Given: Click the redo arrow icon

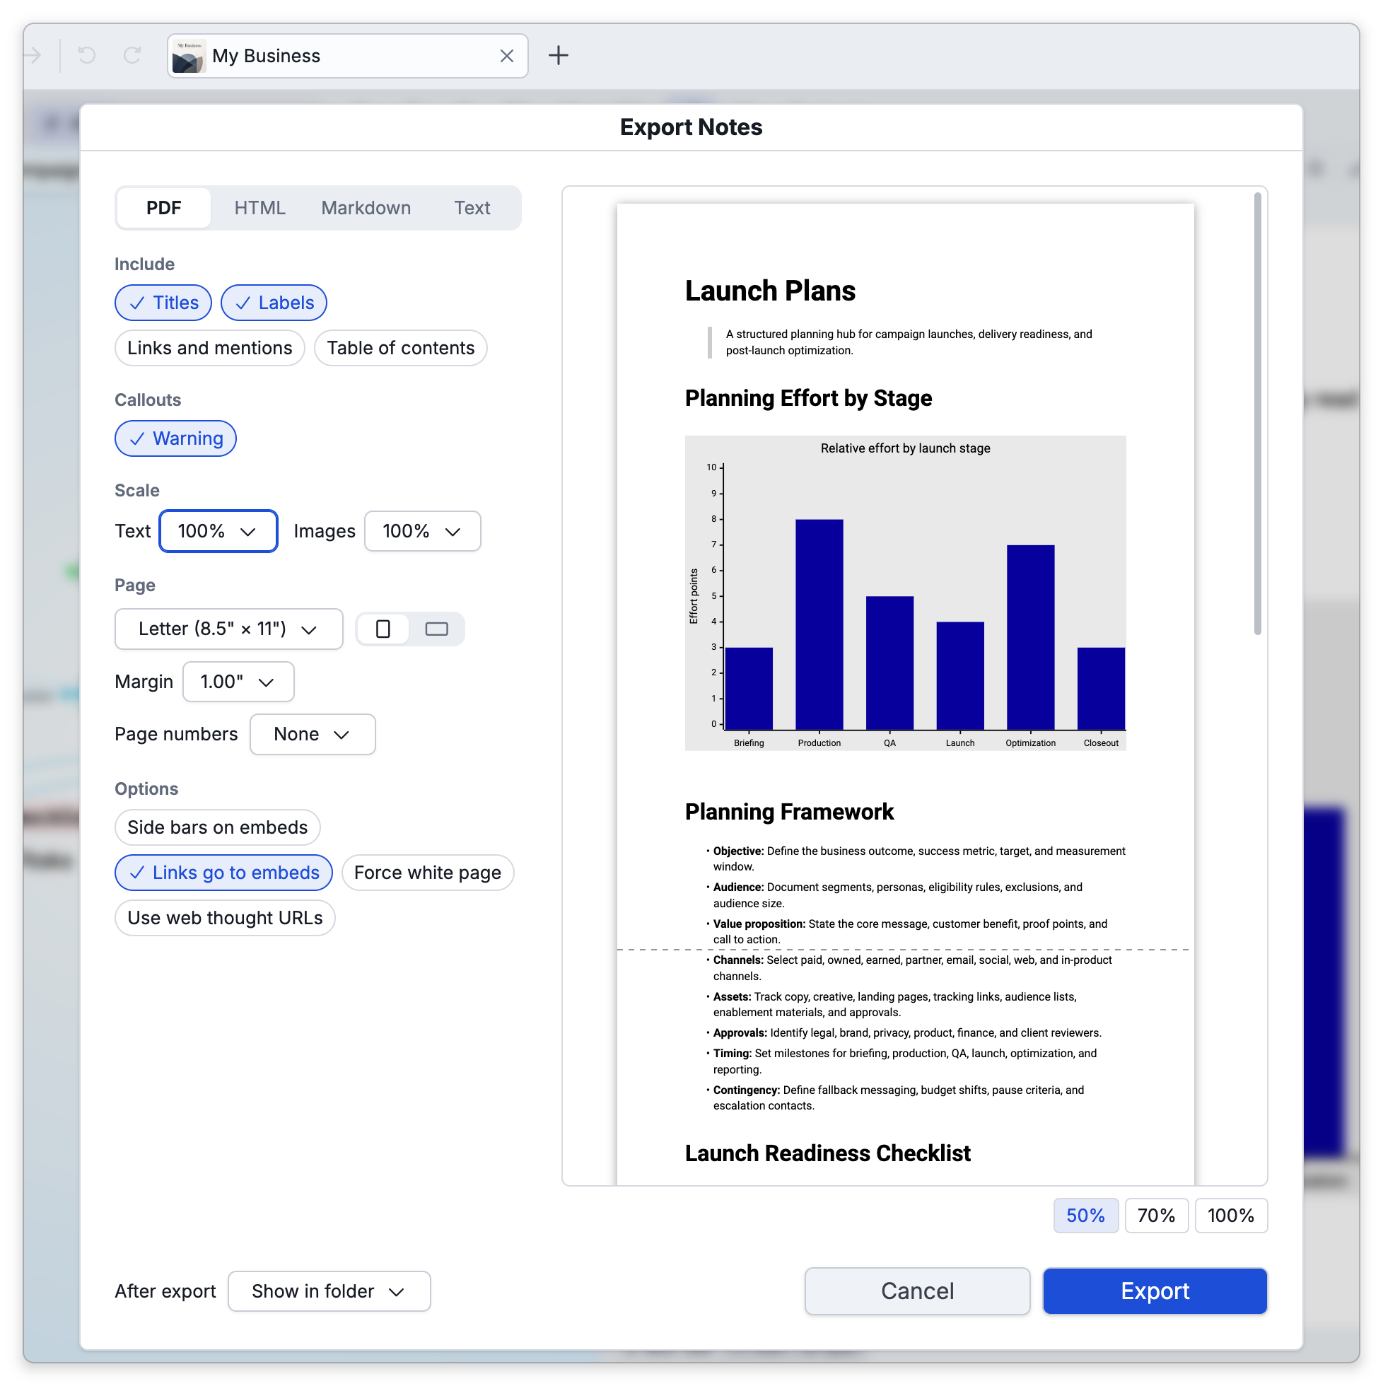Looking at the screenshot, I should click(133, 55).
